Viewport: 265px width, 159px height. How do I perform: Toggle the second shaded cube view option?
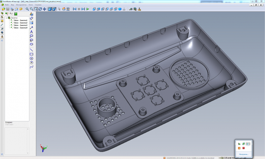point(54,9)
